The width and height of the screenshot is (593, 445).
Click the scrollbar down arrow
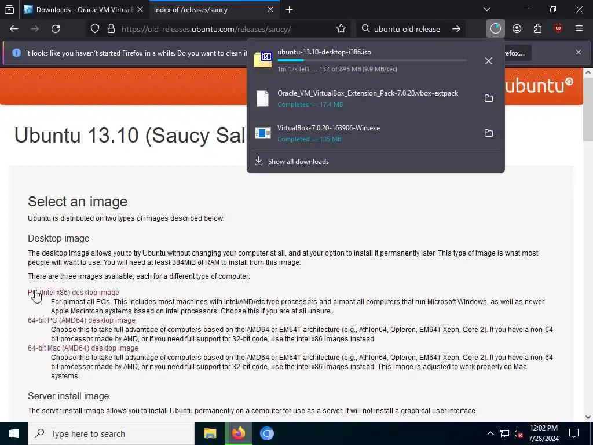[x=588, y=417]
